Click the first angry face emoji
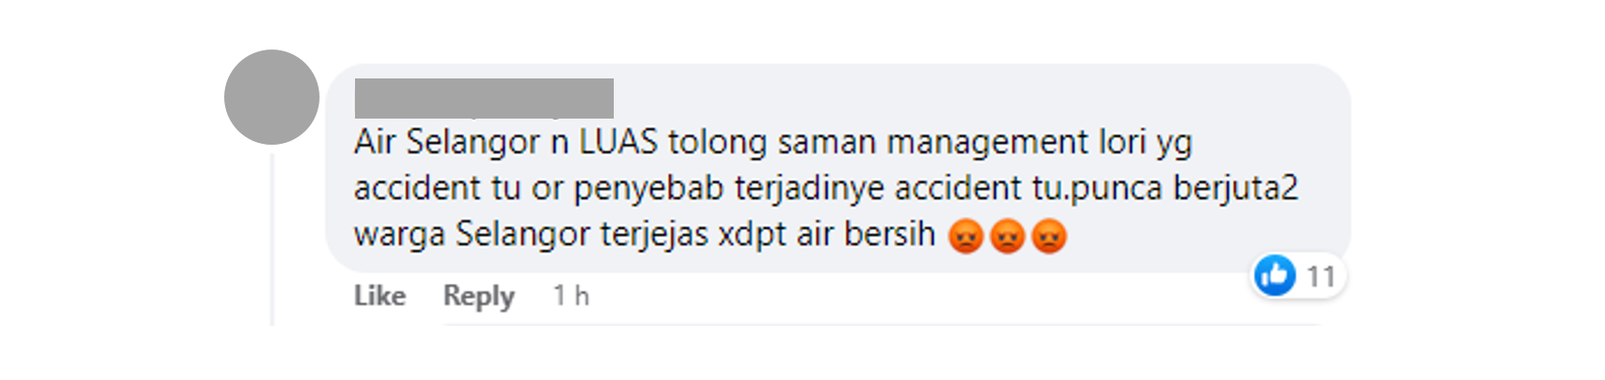The image size is (1605, 380). click(965, 236)
